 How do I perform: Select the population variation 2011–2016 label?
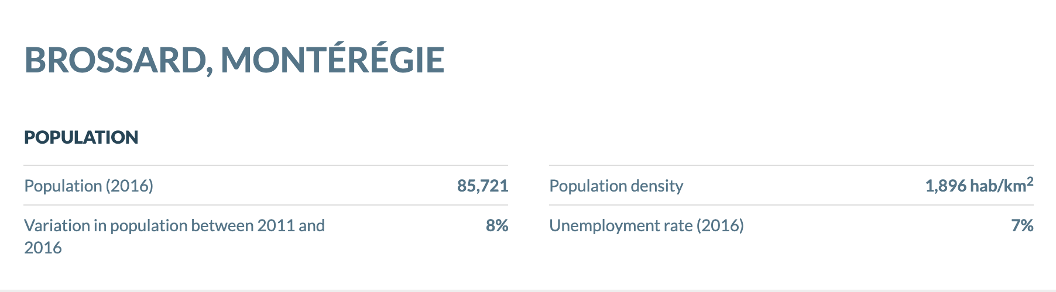[x=174, y=237]
